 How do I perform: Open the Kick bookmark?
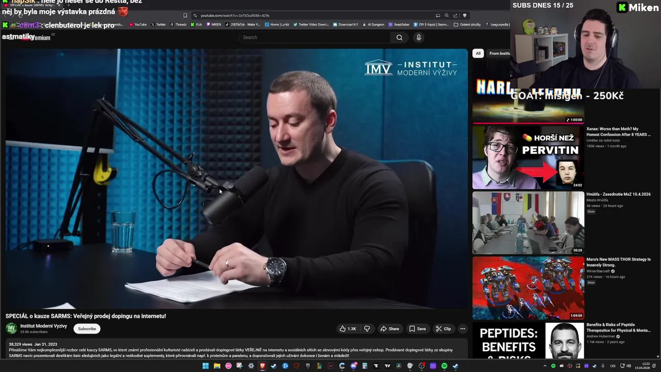[x=197, y=24]
